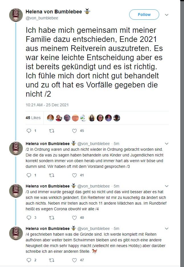Open the main tweet's chevron menu

point(167,15)
